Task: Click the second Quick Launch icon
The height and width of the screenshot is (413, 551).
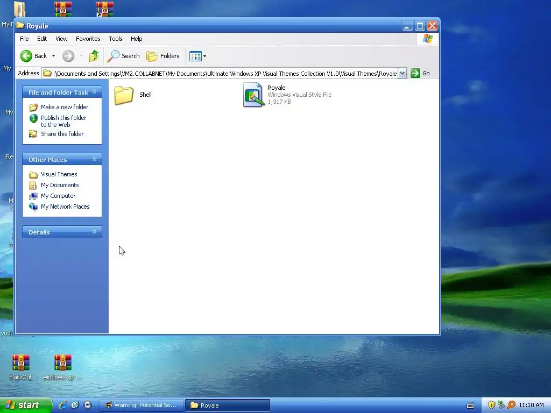Action: point(75,405)
